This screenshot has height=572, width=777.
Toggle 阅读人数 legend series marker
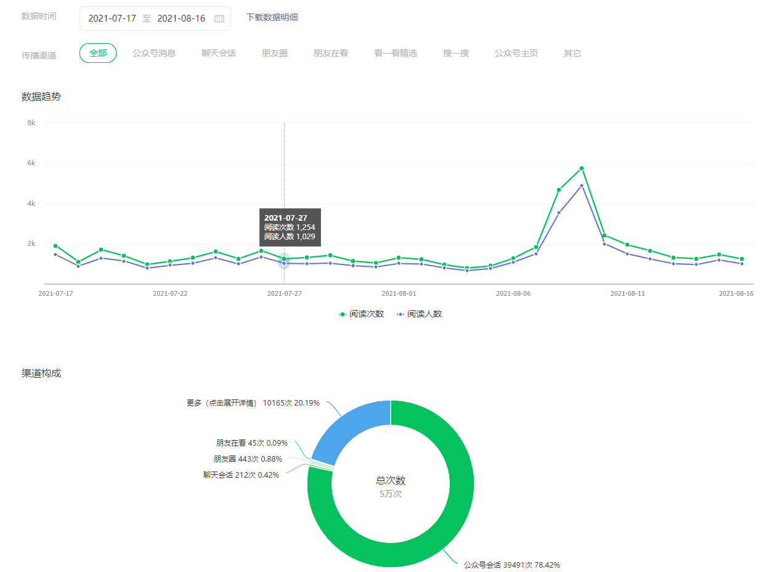tap(401, 314)
